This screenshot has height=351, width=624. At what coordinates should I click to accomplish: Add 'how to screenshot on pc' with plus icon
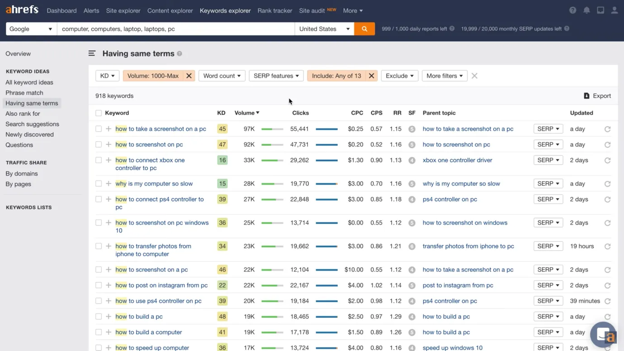(x=109, y=144)
